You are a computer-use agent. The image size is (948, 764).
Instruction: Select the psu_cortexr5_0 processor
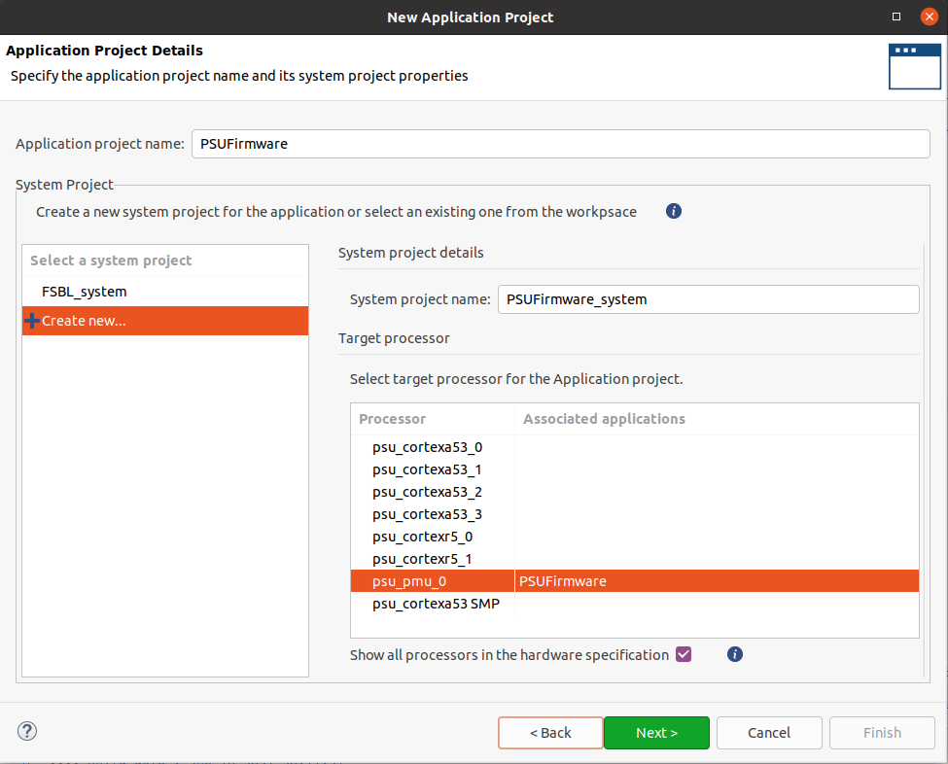pyautogui.click(x=422, y=536)
